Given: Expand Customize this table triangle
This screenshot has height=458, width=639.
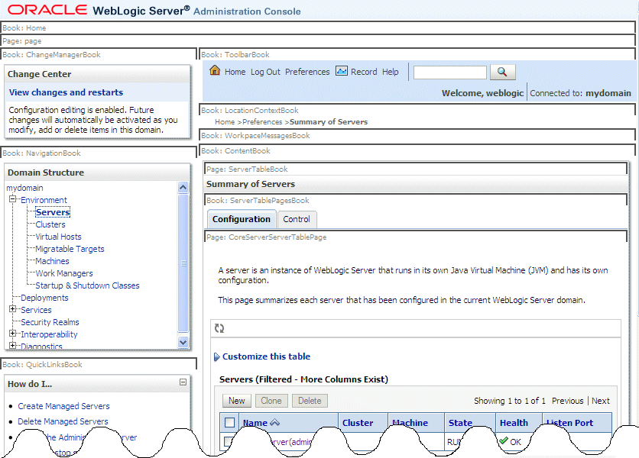Looking at the screenshot, I should click(x=217, y=357).
